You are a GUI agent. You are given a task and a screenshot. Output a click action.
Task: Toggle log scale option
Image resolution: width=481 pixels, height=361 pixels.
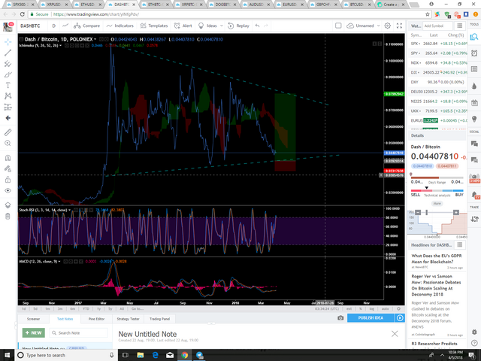tap(372, 309)
